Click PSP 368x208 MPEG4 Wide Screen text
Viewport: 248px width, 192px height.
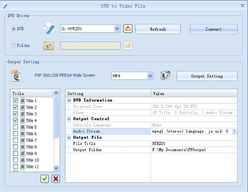tap(65, 75)
